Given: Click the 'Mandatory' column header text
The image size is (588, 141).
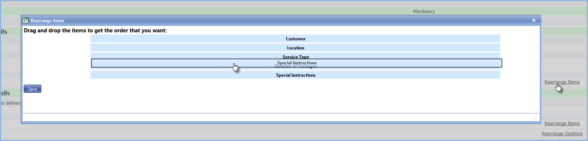Looking at the screenshot, I should click(423, 12).
